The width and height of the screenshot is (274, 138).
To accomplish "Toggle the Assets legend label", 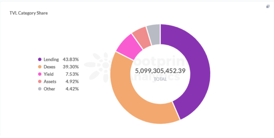I will [x=50, y=81].
